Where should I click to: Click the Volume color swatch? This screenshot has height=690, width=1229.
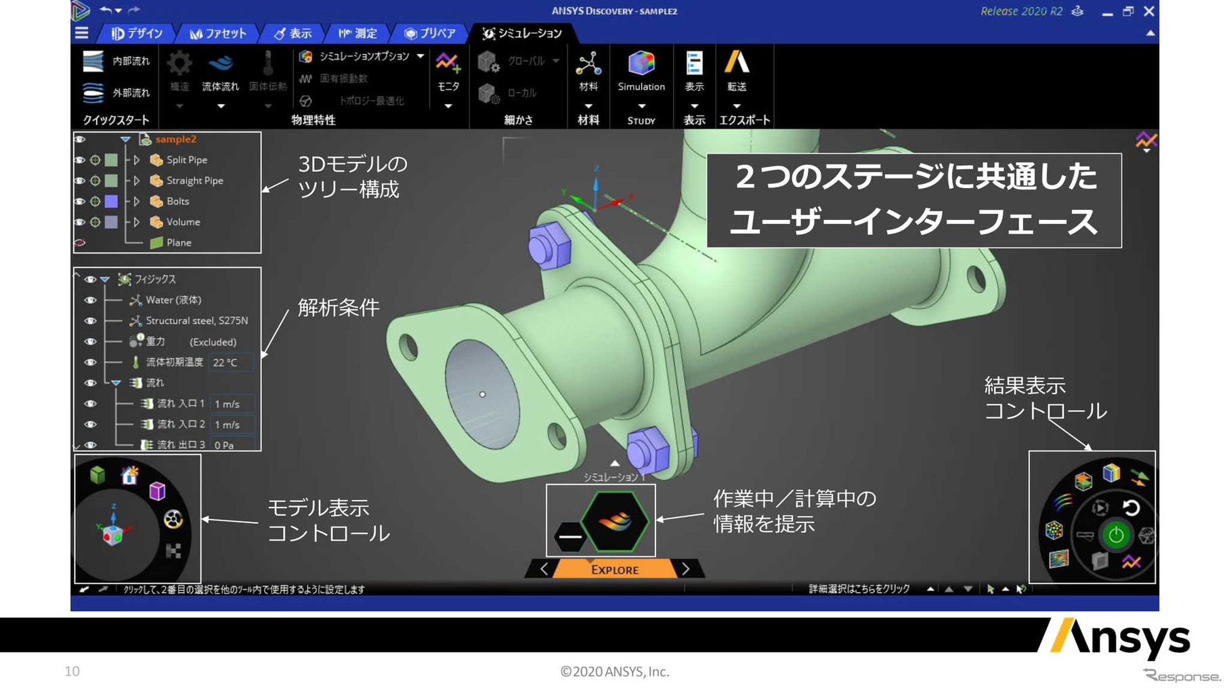(111, 222)
